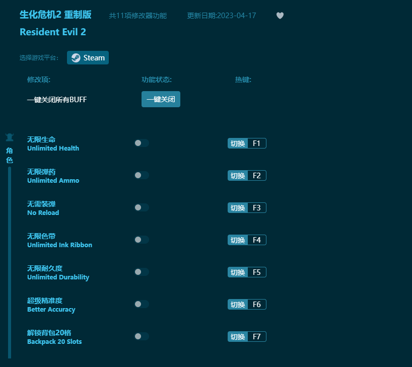412x367 pixels.
Task: Click the 切换 button for F3 hotkey
Action: [x=238, y=208]
